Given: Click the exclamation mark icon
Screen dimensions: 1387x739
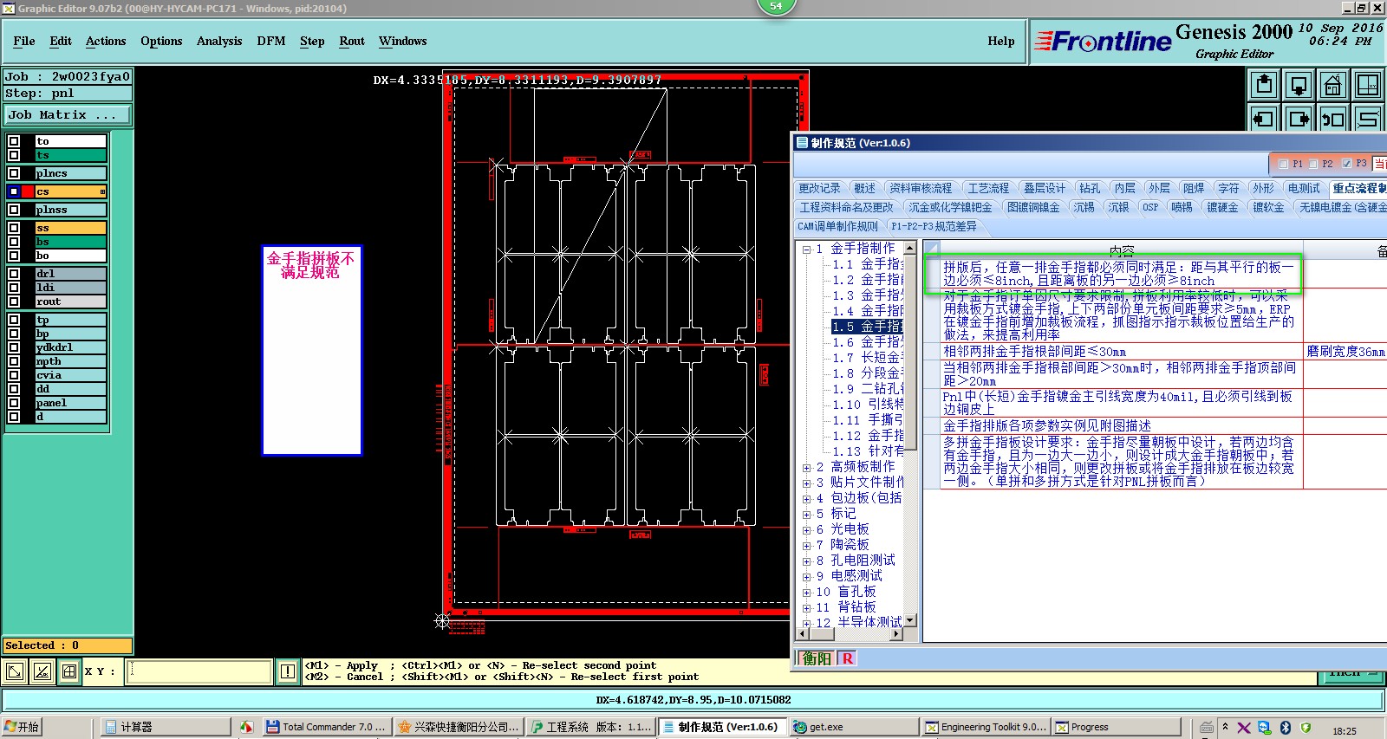Looking at the screenshot, I should click(288, 671).
